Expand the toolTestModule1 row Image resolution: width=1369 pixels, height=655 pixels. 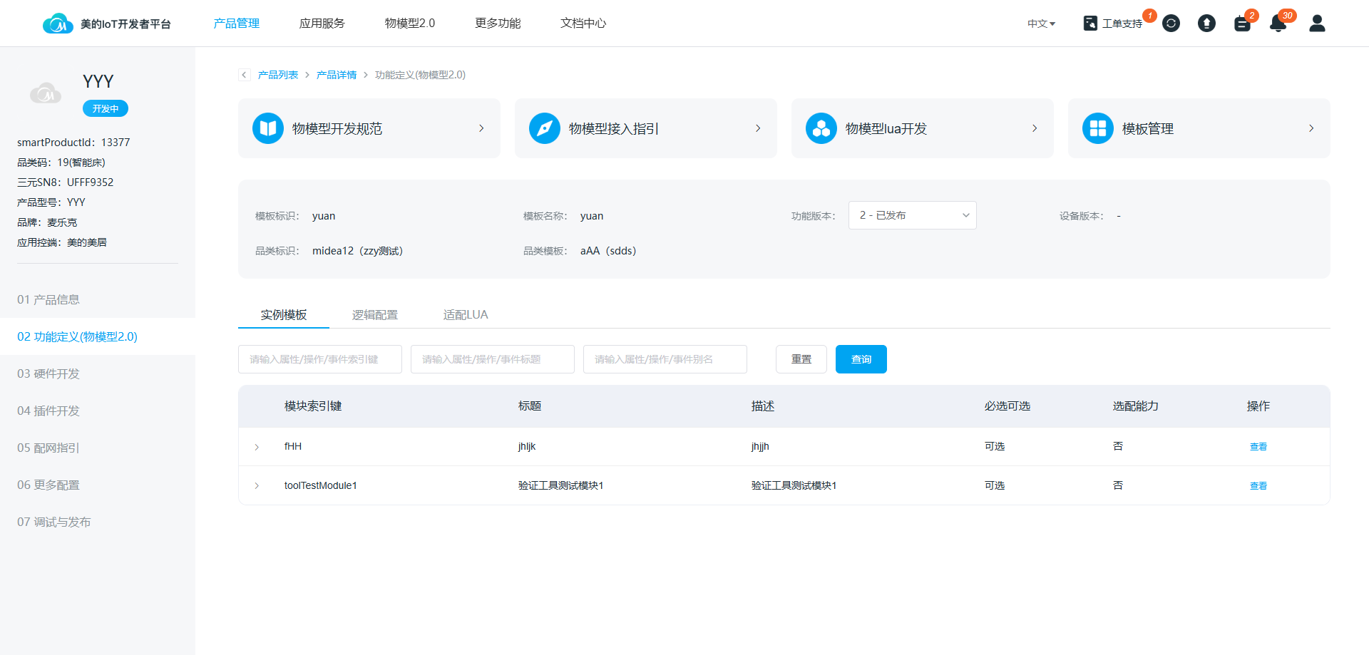[x=257, y=486]
